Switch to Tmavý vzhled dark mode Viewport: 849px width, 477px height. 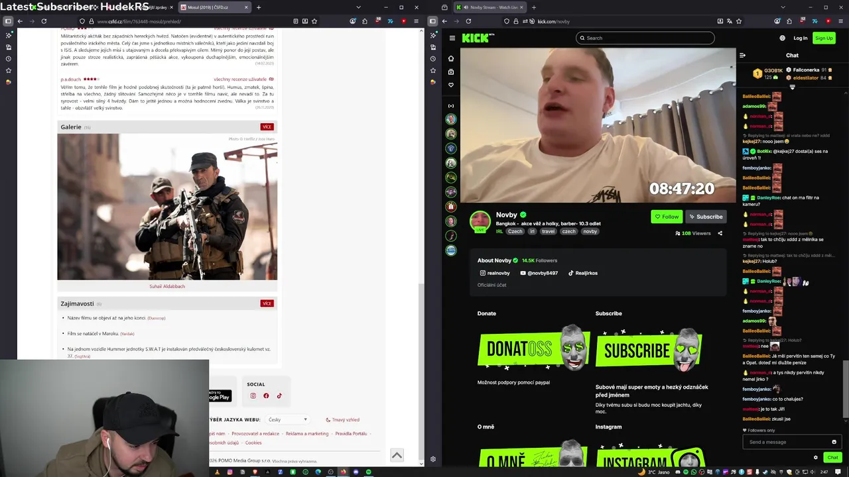coord(343,419)
